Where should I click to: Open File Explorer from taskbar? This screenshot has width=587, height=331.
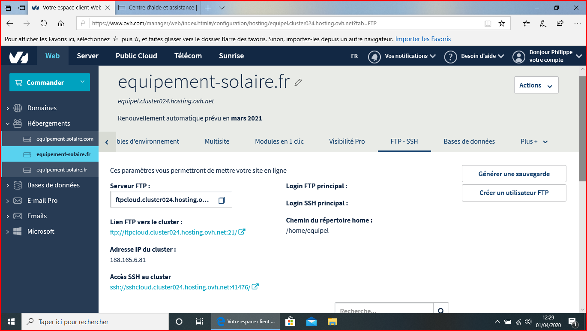pos(332,322)
